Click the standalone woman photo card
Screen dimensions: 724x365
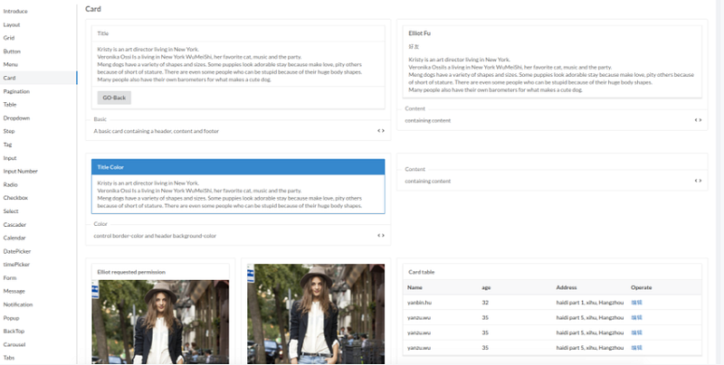(316, 314)
